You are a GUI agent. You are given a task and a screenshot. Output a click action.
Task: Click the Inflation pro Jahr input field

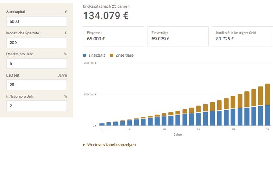pyautogui.click(x=37, y=106)
